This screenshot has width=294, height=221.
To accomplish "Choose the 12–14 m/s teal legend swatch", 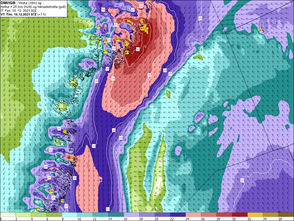I will tap(101, 215).
